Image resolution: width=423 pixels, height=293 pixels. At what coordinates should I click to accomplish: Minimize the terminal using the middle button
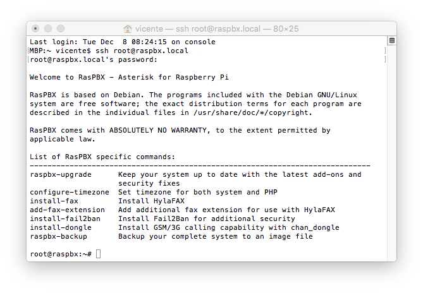coord(48,28)
